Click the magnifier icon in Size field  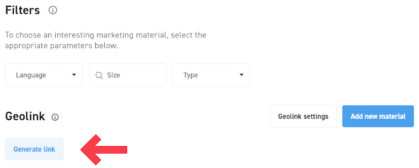[x=99, y=76]
